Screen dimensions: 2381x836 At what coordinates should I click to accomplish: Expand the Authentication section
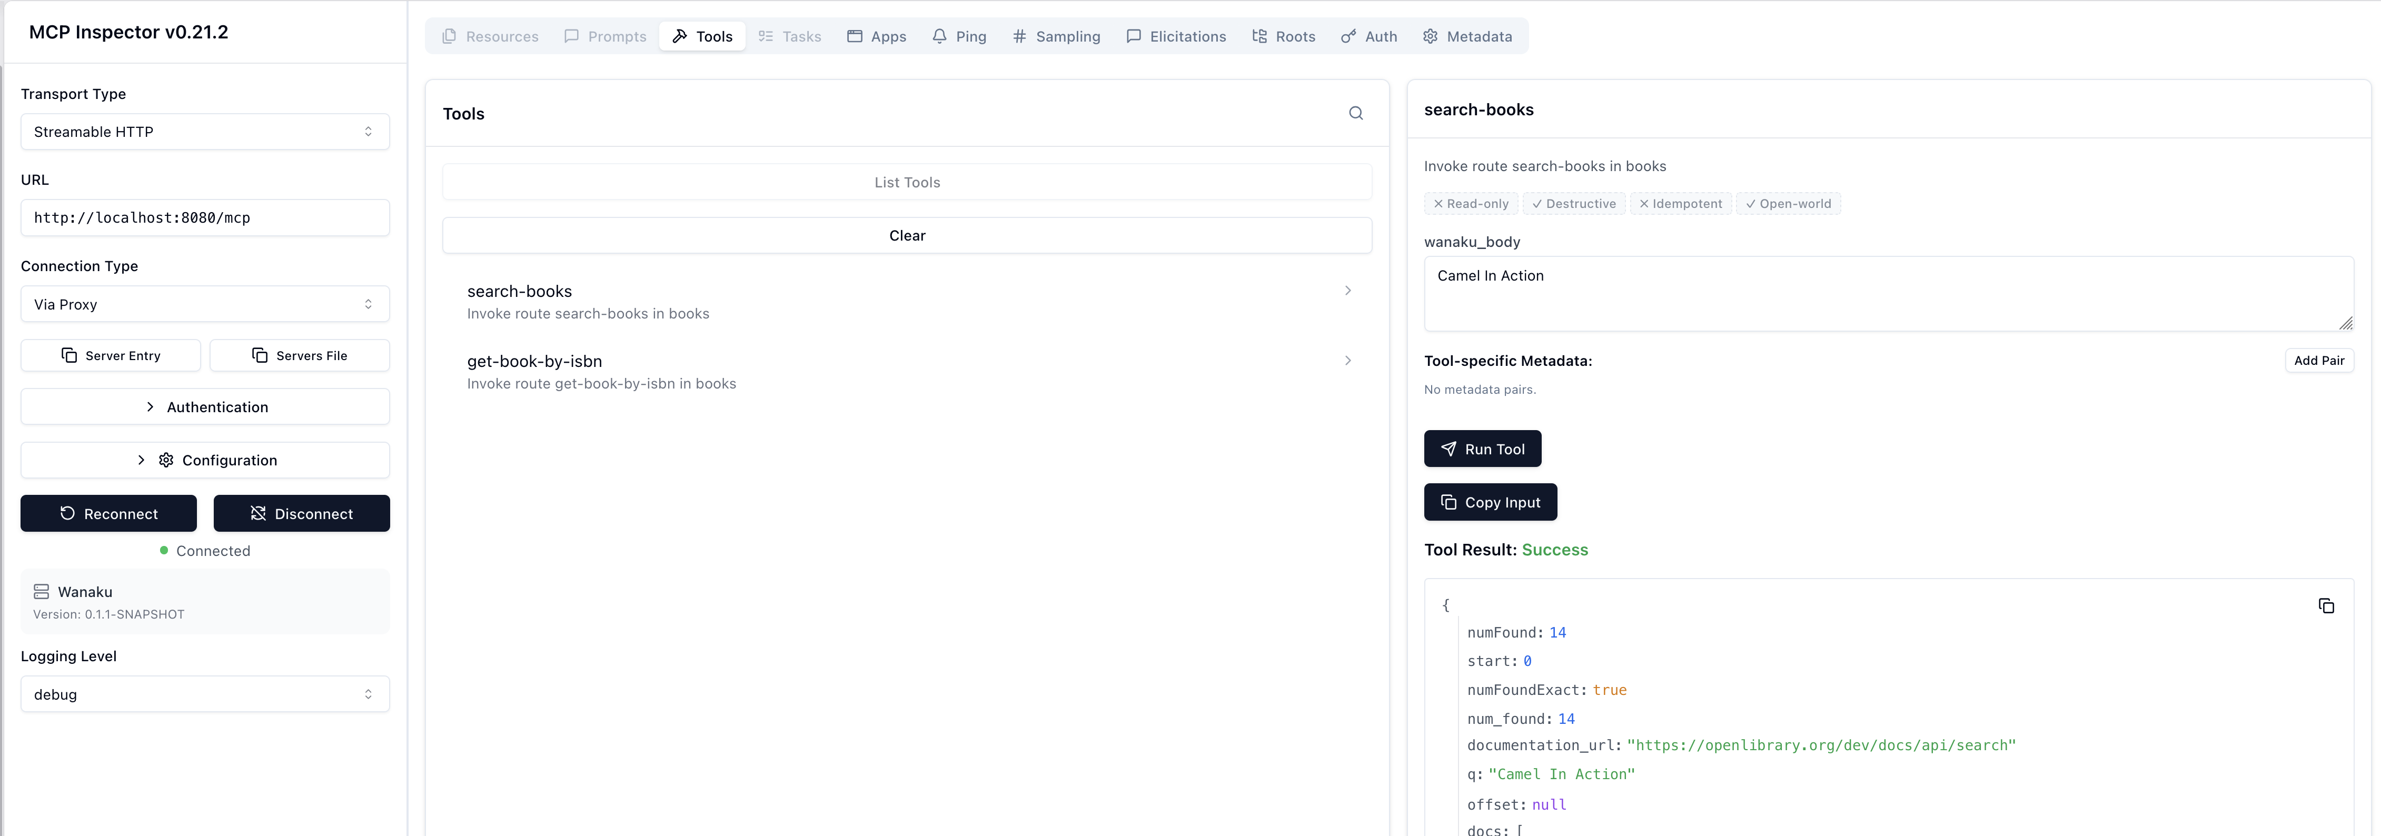pyautogui.click(x=205, y=407)
